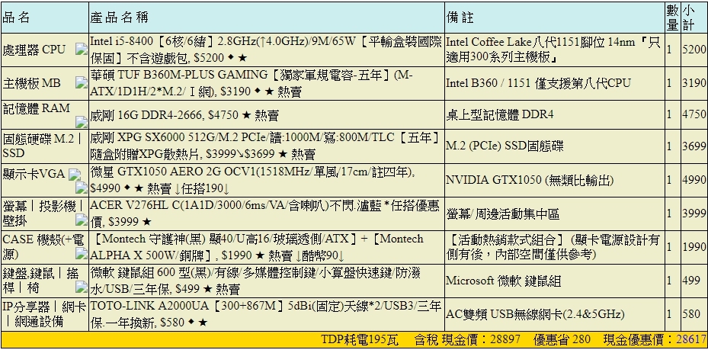Click the broken image icon beside 主機板 MB
The image size is (708, 350).
(x=82, y=82)
